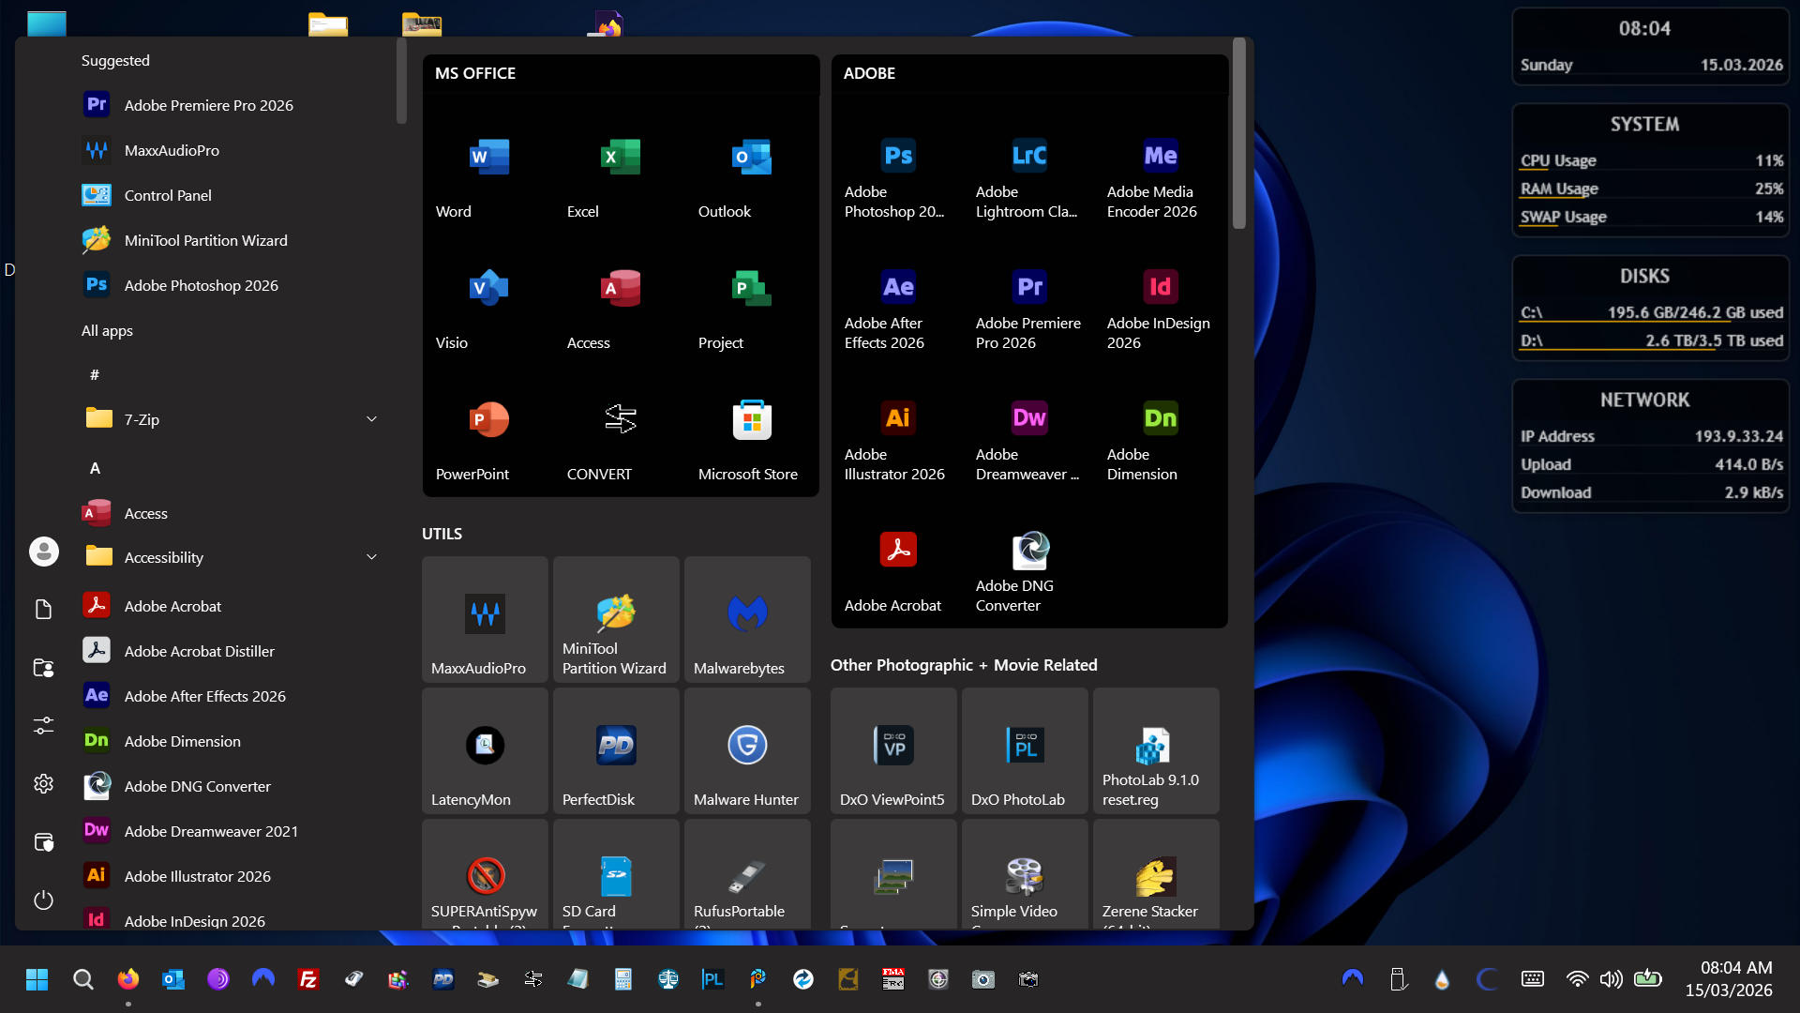Launch LatencyMon tile

[x=485, y=751]
